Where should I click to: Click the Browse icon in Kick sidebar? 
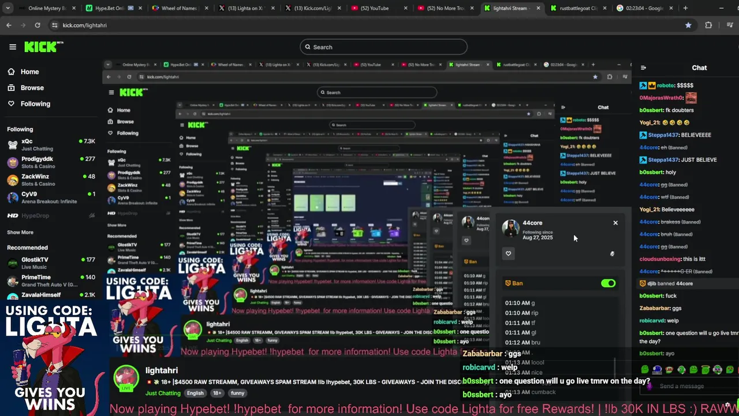coord(11,88)
